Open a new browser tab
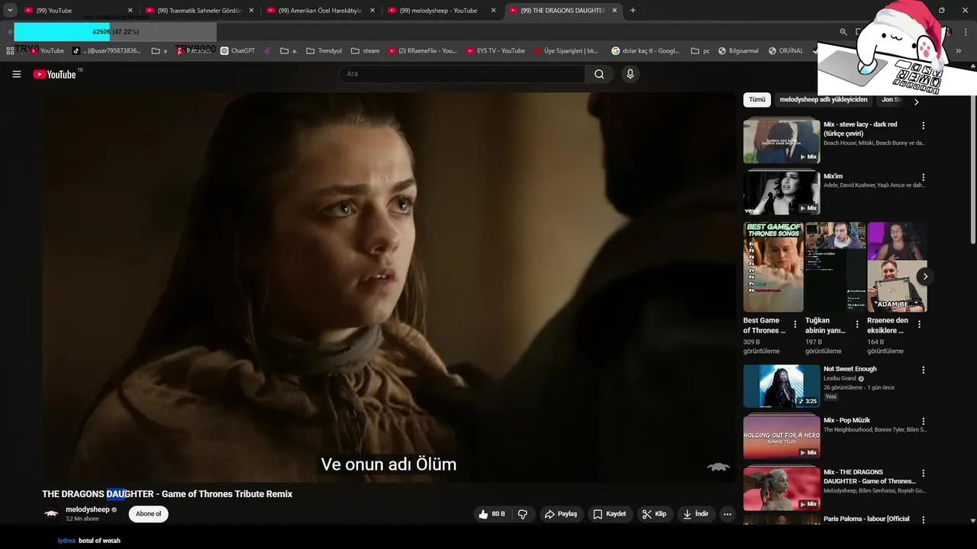977x549 pixels. click(633, 11)
